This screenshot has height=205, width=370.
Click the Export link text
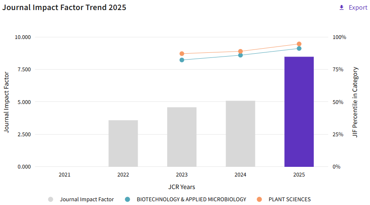coord(358,8)
